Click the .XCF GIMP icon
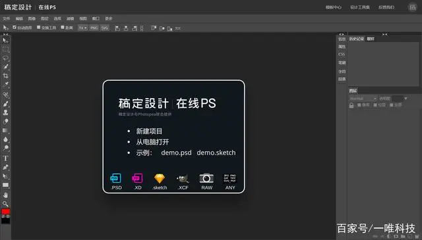 (183, 179)
